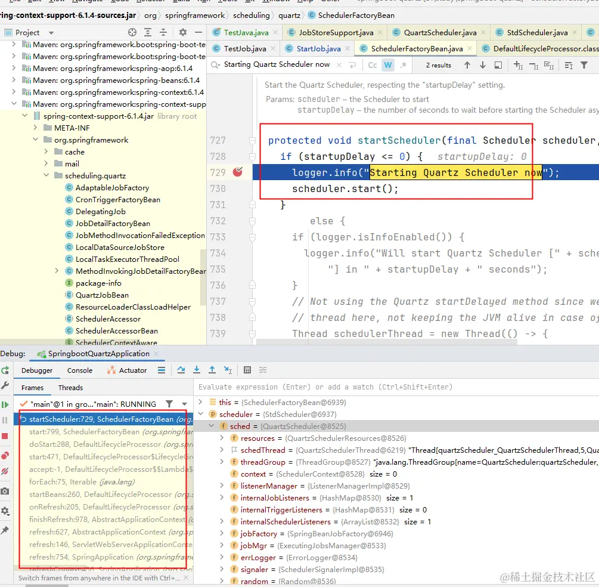The width and height of the screenshot is (599, 587).
Task: Expand all in Project panel
Action: 148,32
